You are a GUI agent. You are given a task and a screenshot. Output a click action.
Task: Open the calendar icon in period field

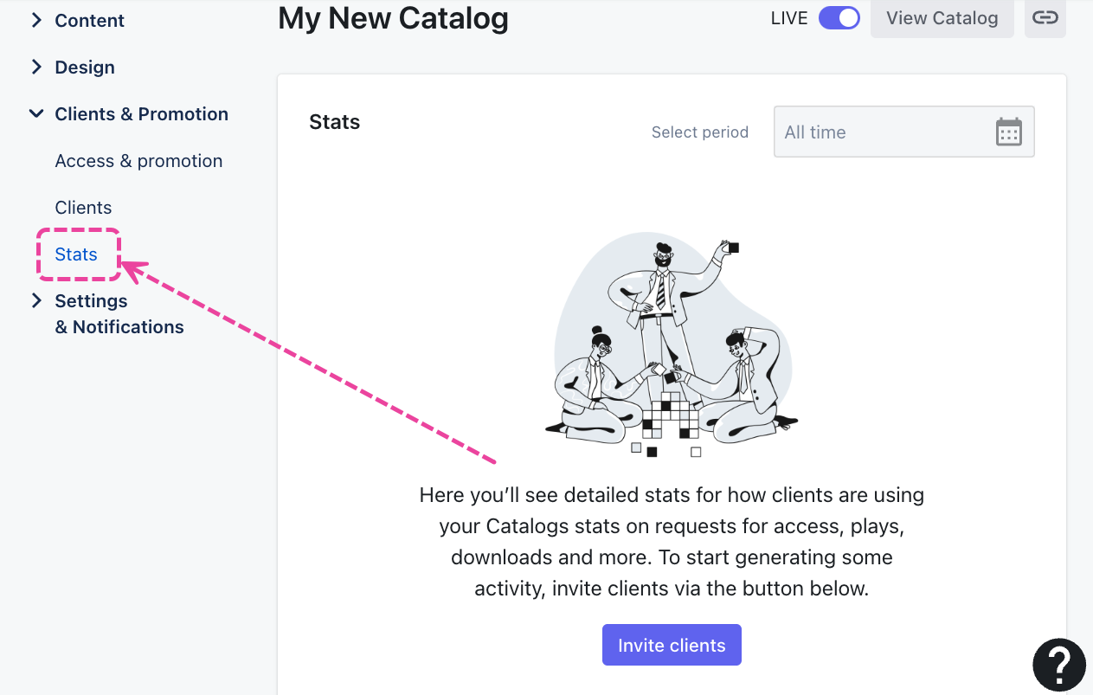(x=1009, y=132)
